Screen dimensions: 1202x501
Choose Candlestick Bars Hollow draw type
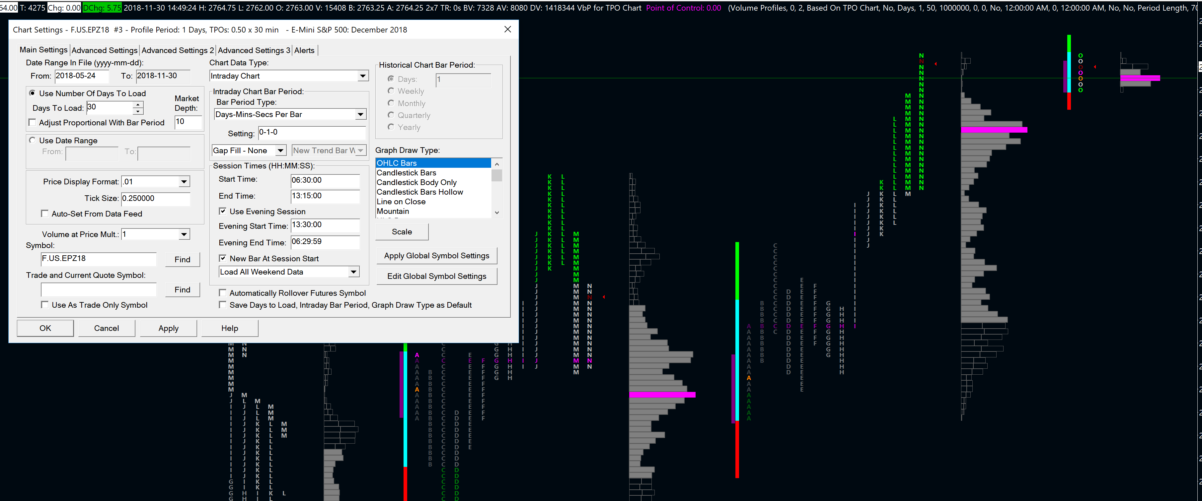(433, 192)
